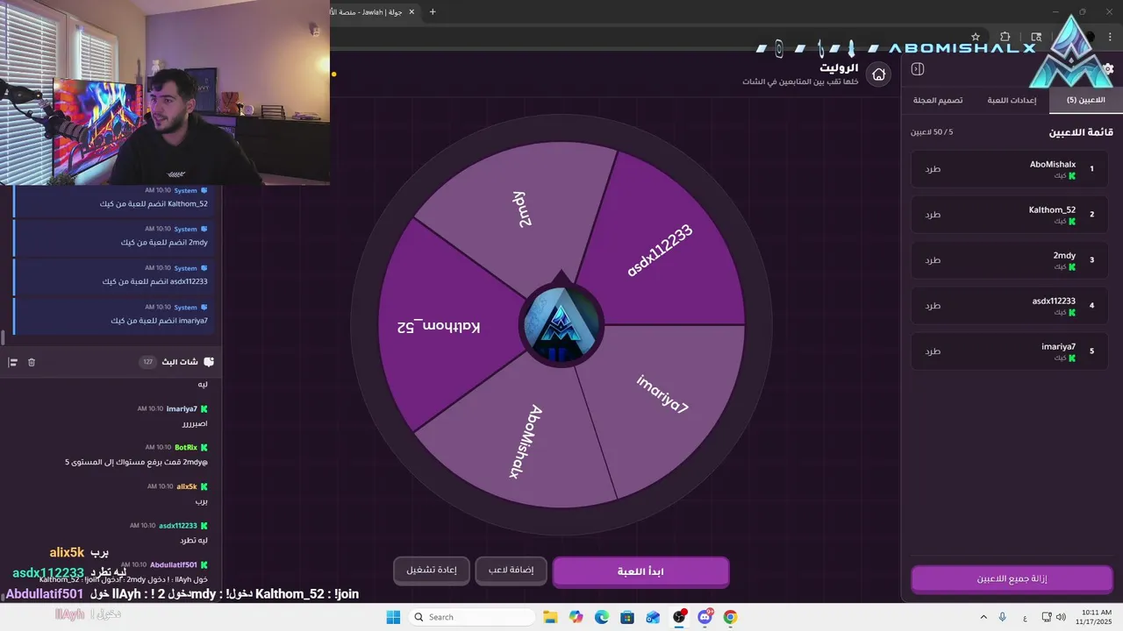Click the 127 chat message count badge
1123x631 pixels.
[x=147, y=362]
